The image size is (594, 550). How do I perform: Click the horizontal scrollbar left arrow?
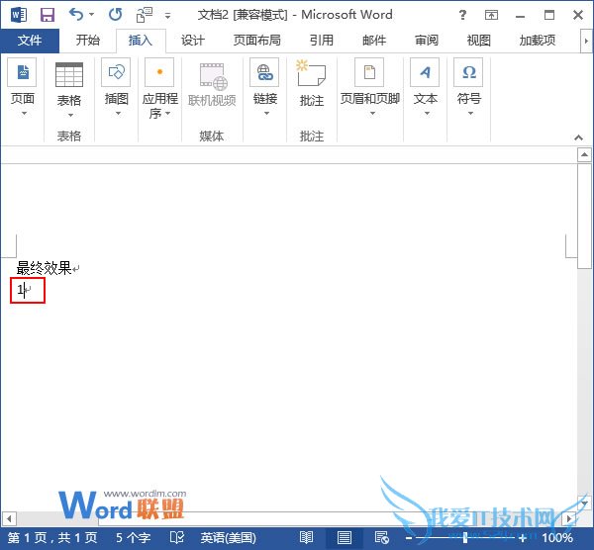(9, 518)
